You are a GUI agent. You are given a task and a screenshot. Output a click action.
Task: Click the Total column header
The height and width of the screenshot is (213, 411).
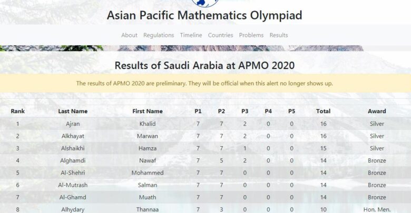click(x=323, y=111)
